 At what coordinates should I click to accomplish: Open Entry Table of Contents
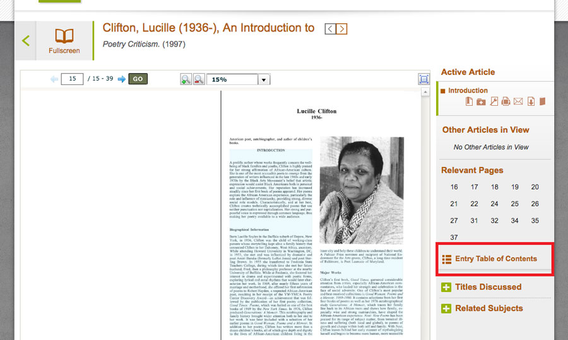point(495,259)
